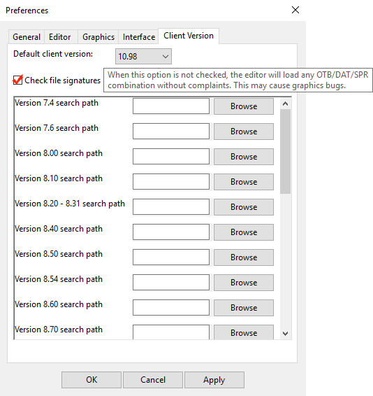Click Version 8.50 search path field

[x=171, y=257]
